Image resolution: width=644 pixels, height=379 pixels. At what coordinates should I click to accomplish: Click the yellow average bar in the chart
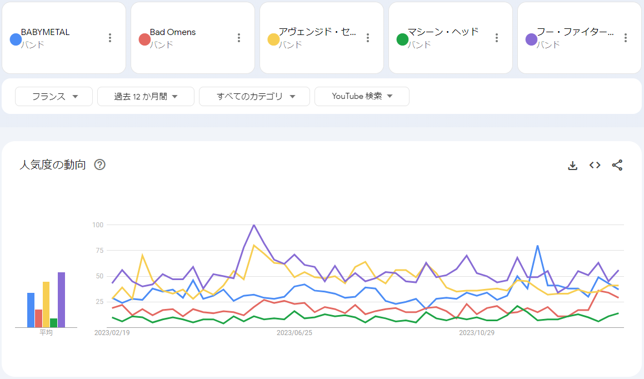pos(46,305)
